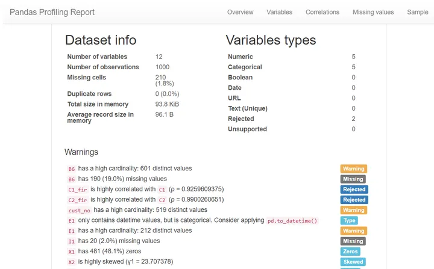The width and height of the screenshot is (434, 269).
Task: Show the Sample section
Action: coord(417,12)
